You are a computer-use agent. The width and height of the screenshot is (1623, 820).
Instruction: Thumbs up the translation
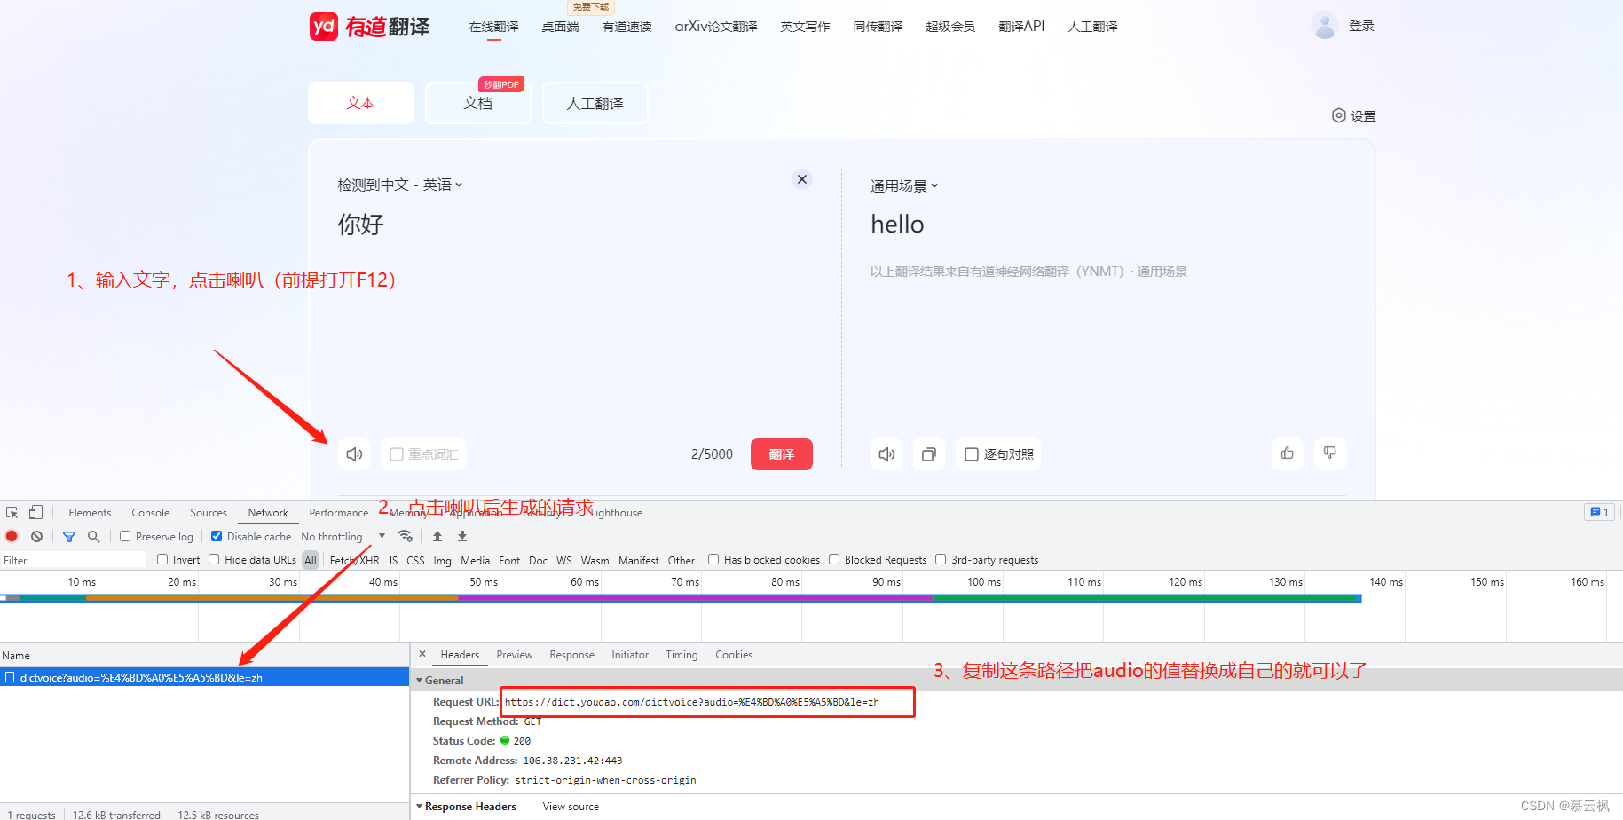[x=1288, y=453]
